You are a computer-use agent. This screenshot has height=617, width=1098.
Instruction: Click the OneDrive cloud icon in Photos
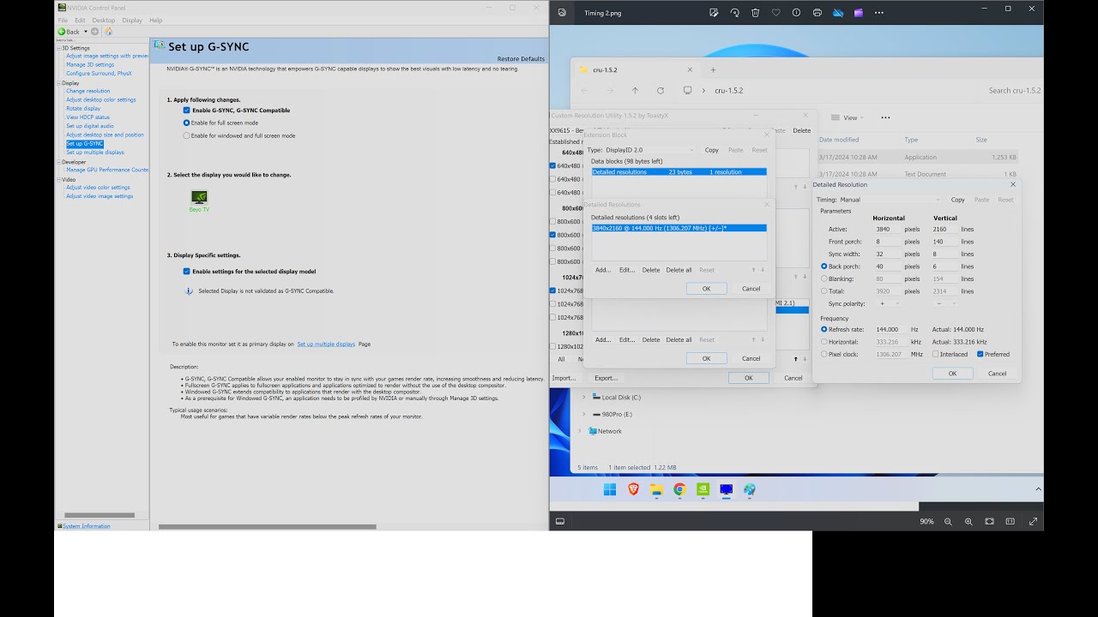(x=838, y=13)
